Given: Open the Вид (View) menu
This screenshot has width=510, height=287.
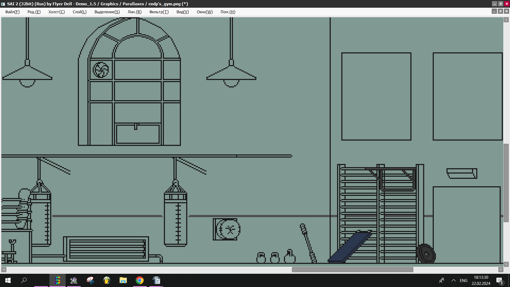Looking at the screenshot, I should tap(182, 12).
